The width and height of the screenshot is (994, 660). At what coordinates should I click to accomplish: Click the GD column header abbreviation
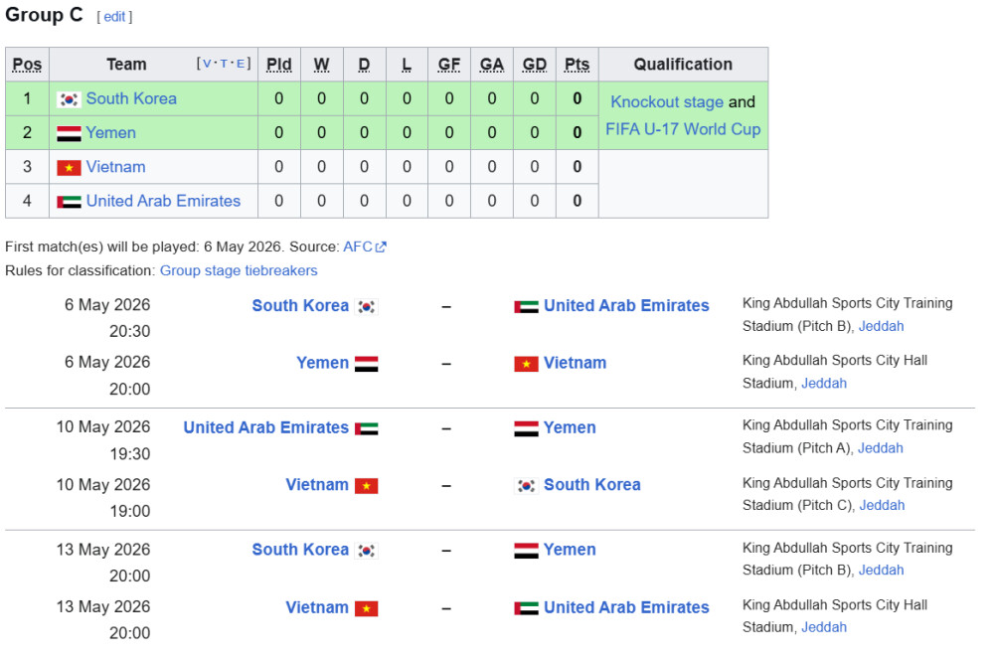535,65
